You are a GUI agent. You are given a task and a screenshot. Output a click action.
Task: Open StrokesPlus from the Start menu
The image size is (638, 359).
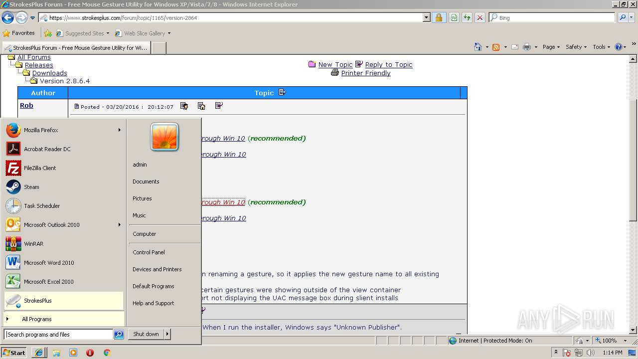pyautogui.click(x=64, y=301)
